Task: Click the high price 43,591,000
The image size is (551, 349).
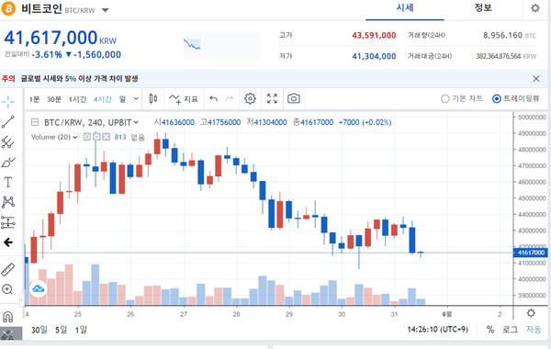Action: (374, 35)
